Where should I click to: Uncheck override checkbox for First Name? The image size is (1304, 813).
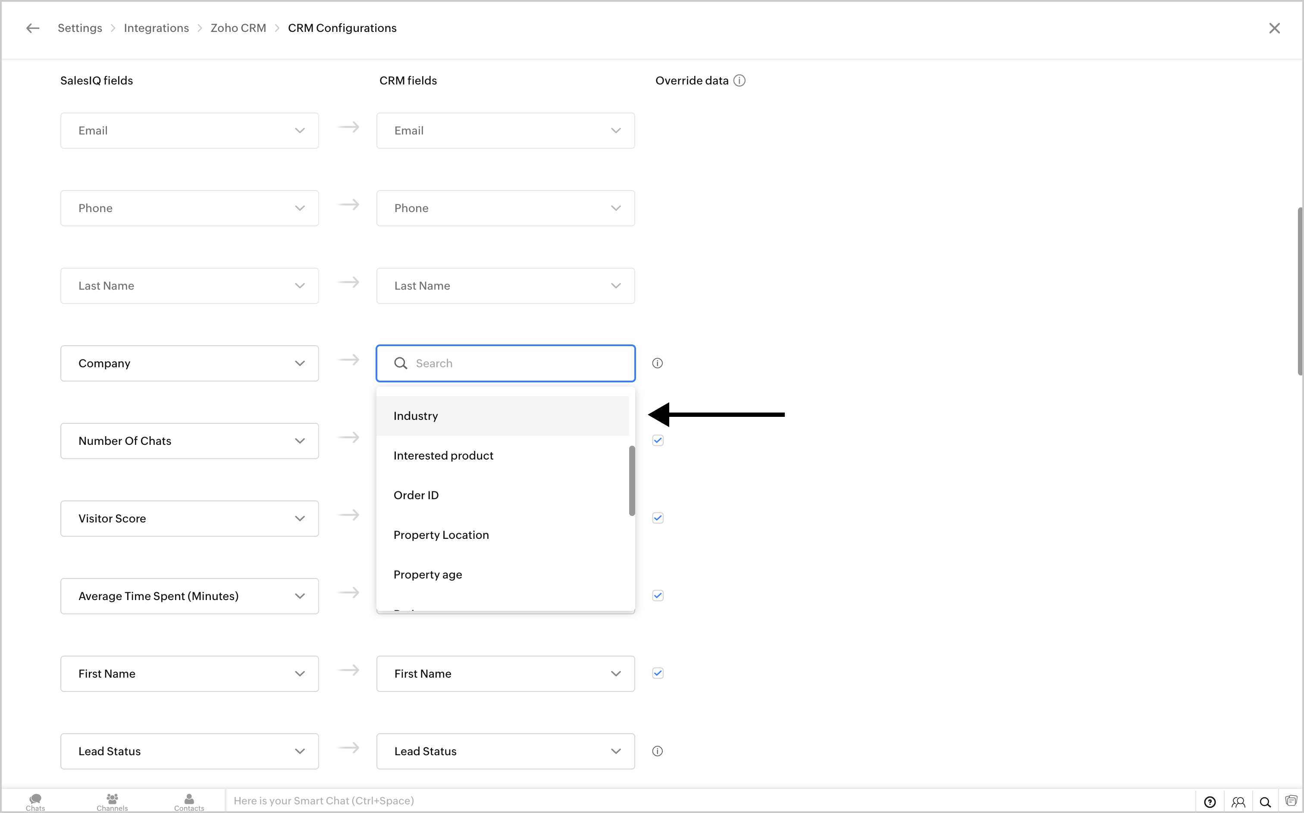point(658,673)
